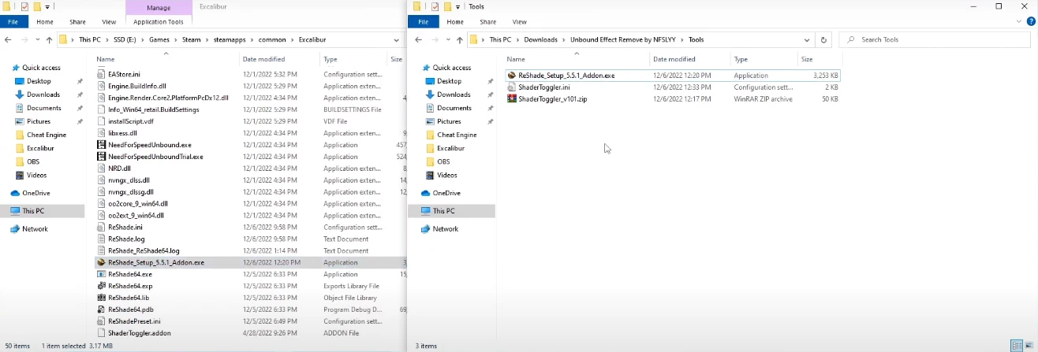
Task: Click the NeedForSpeedUnbound.exe file icon
Action: [x=102, y=145]
